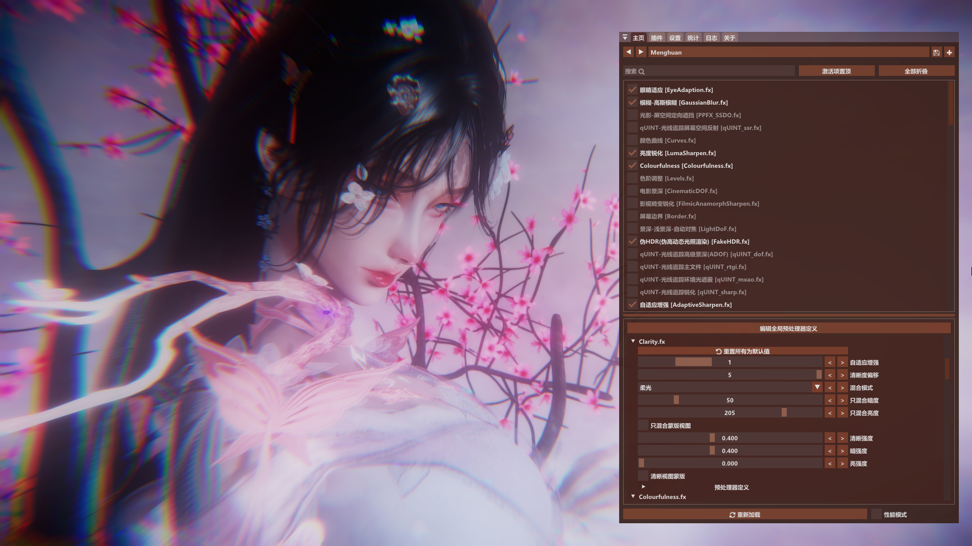The width and height of the screenshot is (972, 546).
Task: Collapse the Colourfulness.fx section
Action: [x=633, y=496]
